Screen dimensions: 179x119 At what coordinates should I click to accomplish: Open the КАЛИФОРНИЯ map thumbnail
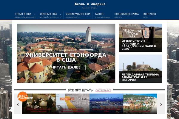(x=72, y=104)
